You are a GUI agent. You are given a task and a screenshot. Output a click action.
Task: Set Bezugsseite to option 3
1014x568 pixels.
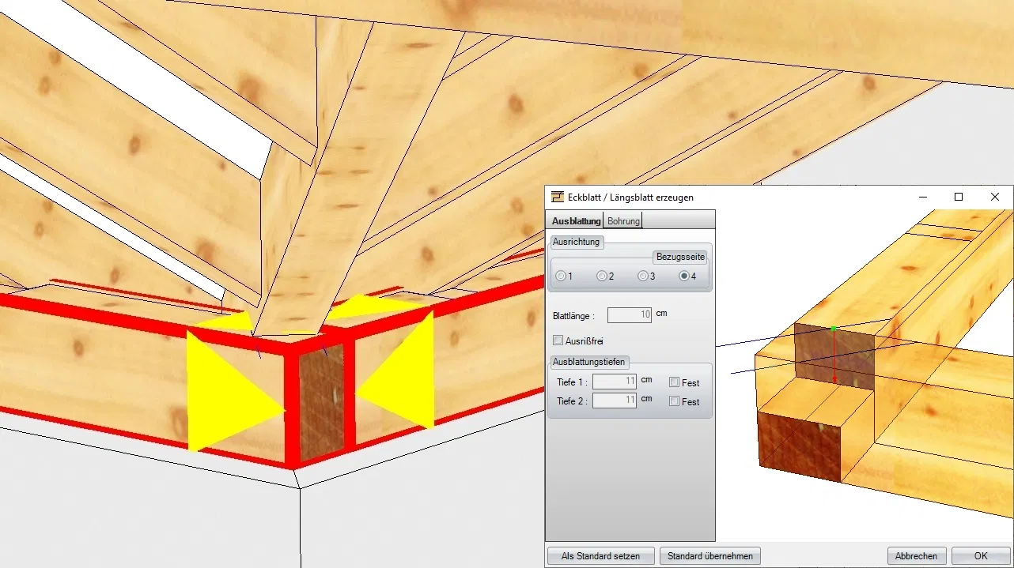[x=643, y=276]
